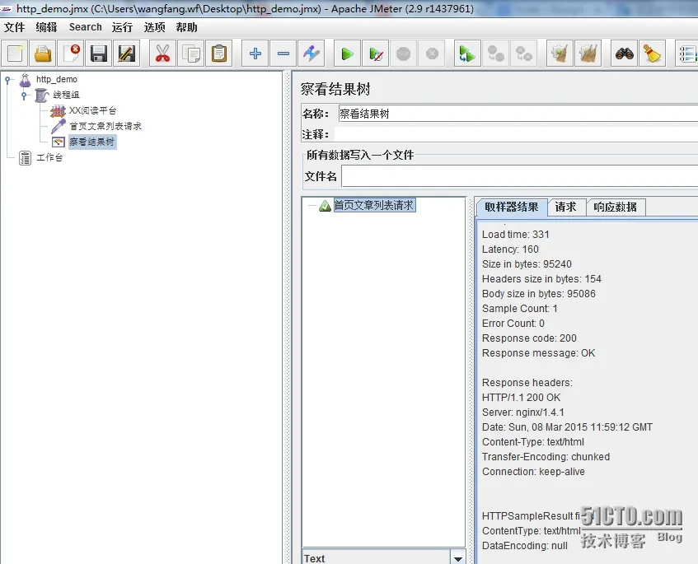This screenshot has width=698, height=564.
Task: Click remote shutdown all icon
Action: pyautogui.click(x=524, y=54)
